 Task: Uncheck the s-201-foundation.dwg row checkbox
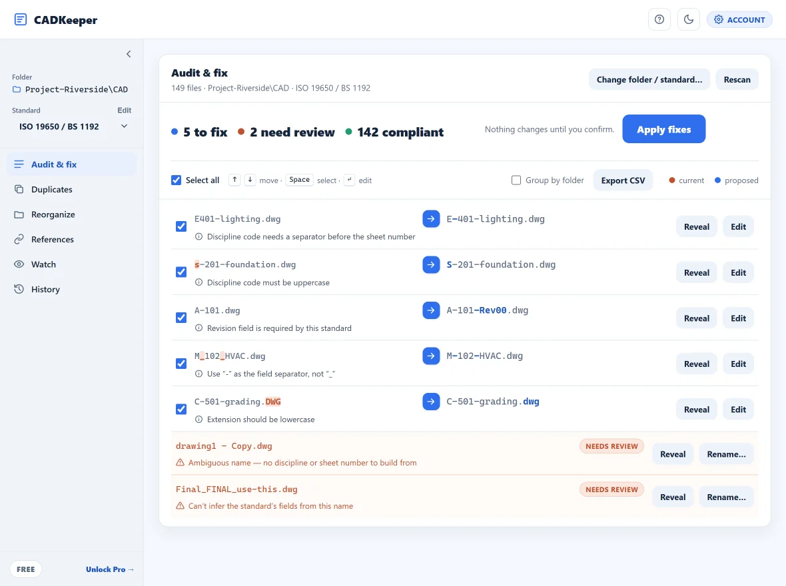(181, 272)
